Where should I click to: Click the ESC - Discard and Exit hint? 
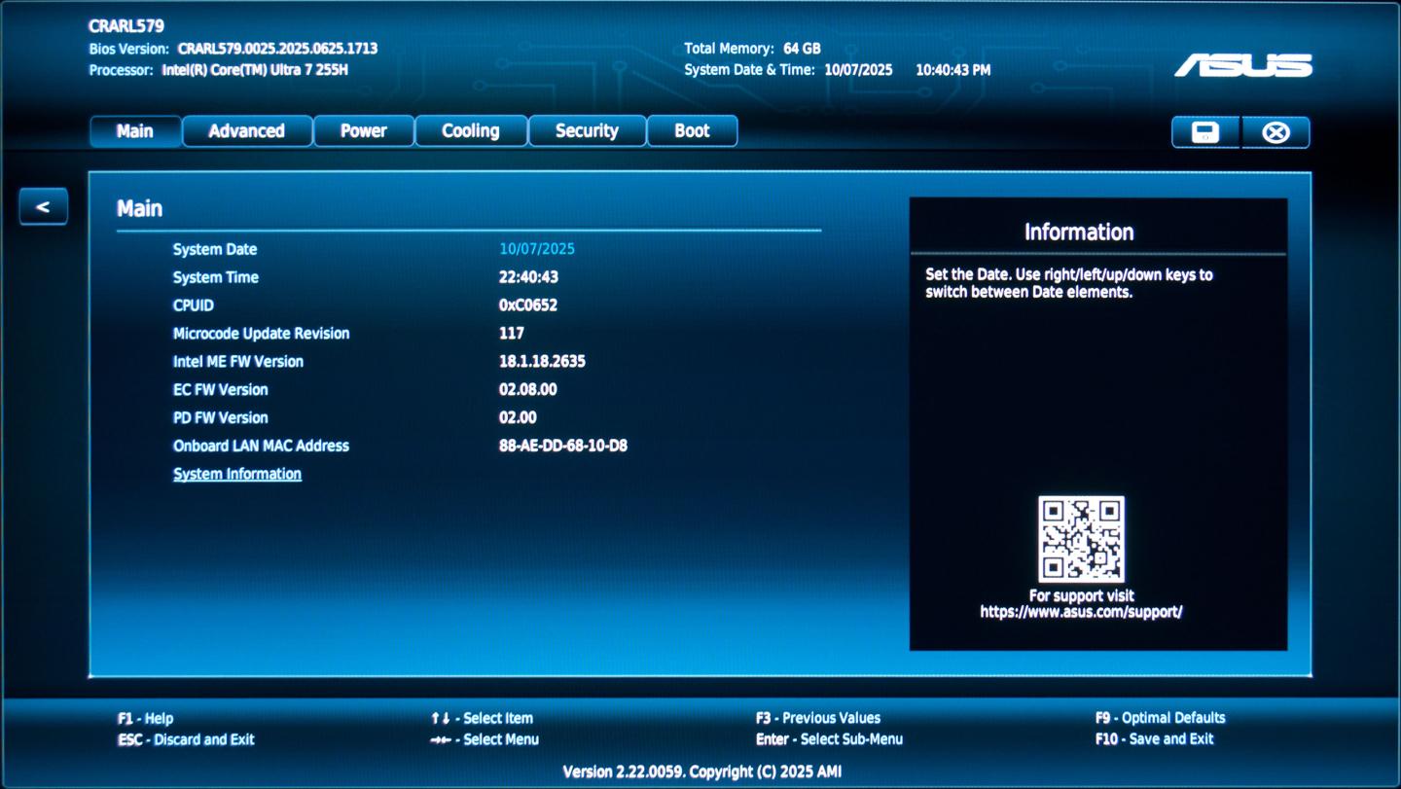pos(186,739)
